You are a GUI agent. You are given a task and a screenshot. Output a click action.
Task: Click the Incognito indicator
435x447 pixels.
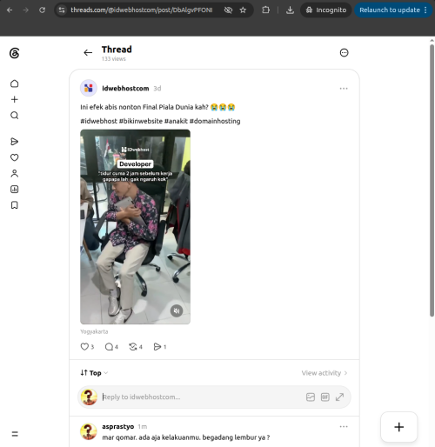[x=326, y=10]
